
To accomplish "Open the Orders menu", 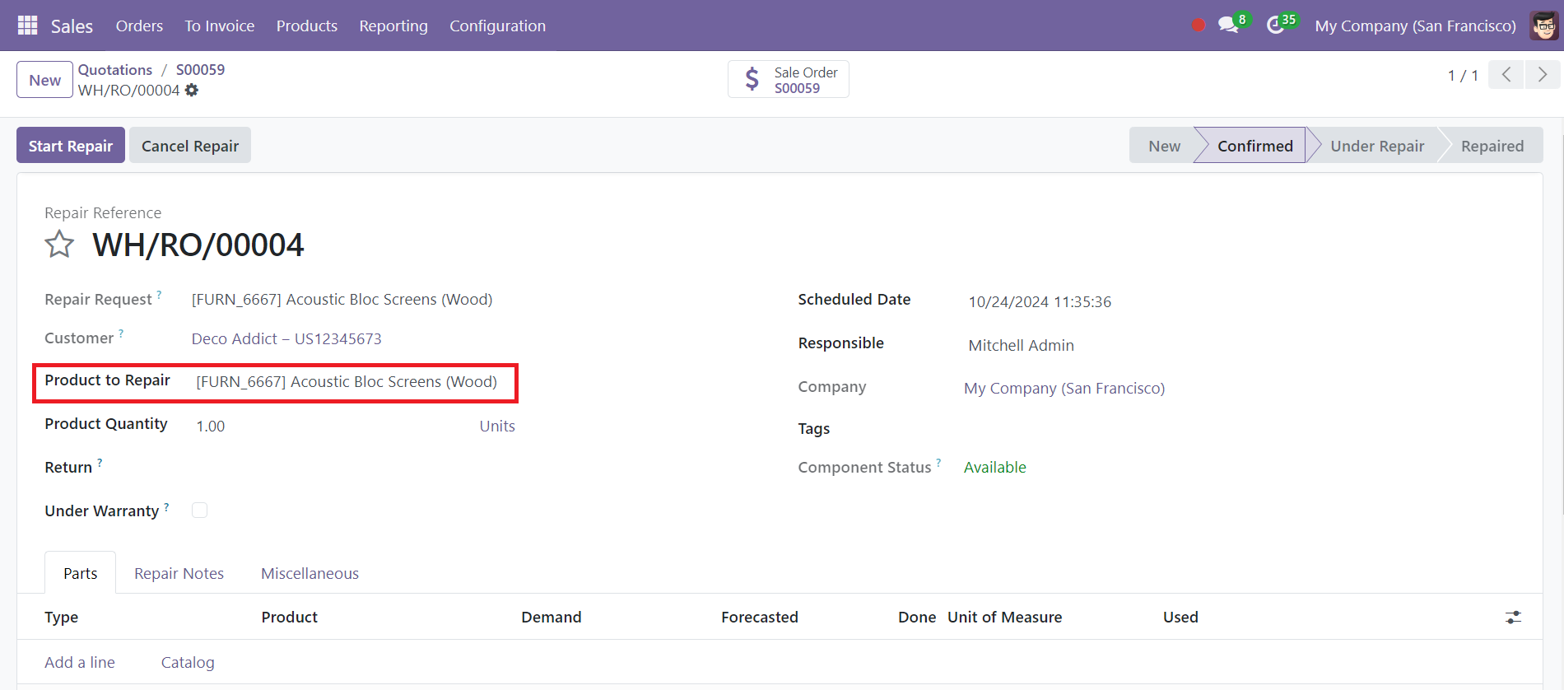I will point(139,26).
